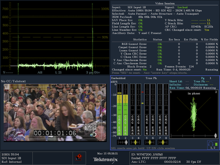The width and height of the screenshot is (220, 165).
Task: Click the Discovery channel logo in picture
Action: [x=94, y=135]
